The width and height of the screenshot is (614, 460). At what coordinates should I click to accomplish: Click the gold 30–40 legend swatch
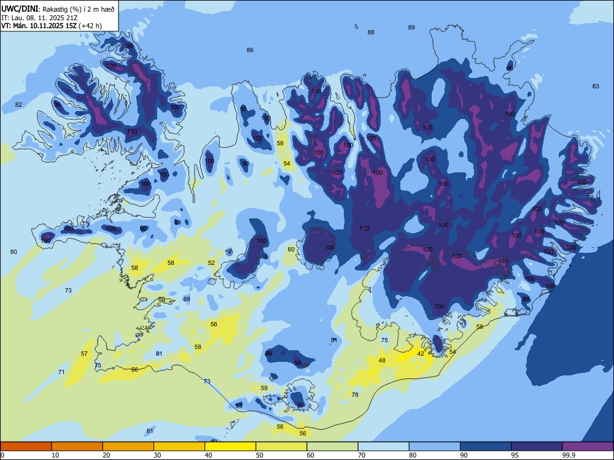coord(179,447)
